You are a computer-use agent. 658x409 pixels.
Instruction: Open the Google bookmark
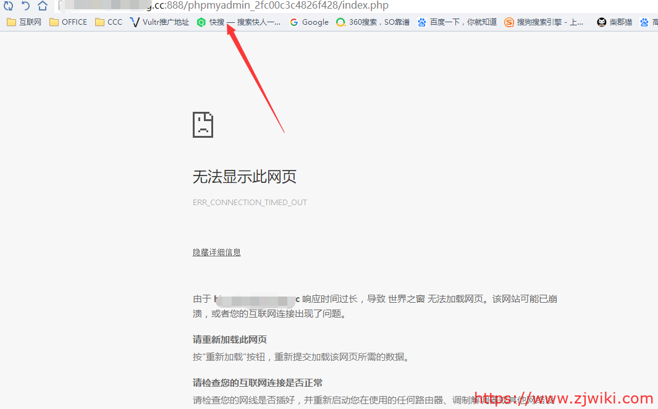309,22
